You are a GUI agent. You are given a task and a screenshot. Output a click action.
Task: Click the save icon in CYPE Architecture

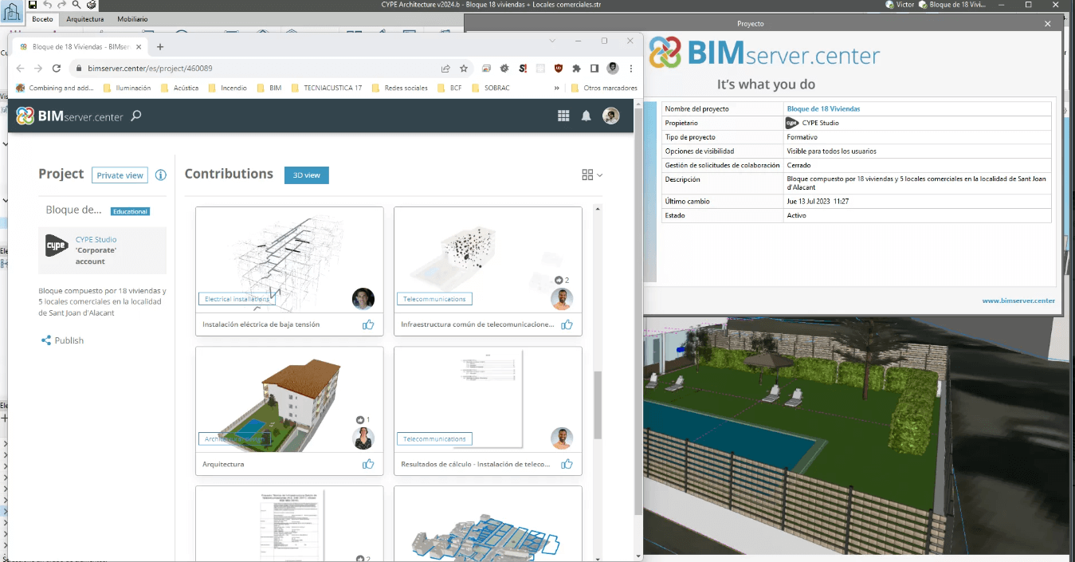33,5
